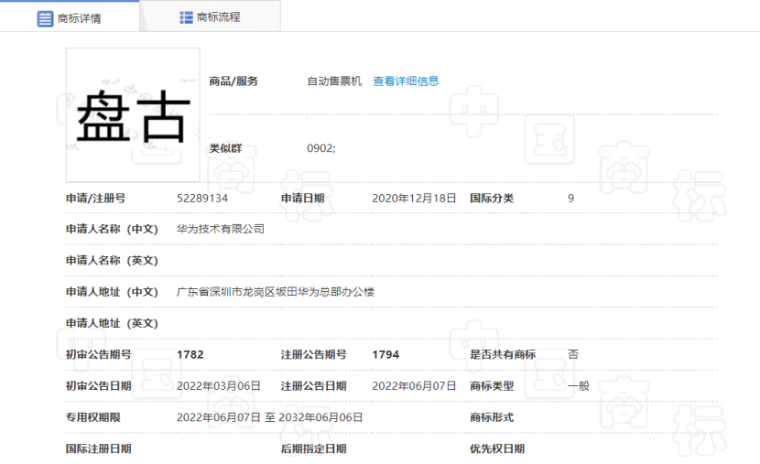The image size is (760, 464).
Task: Click exclusive right period 2022年06月07日 至 2032年06月06日
Action: point(269,417)
